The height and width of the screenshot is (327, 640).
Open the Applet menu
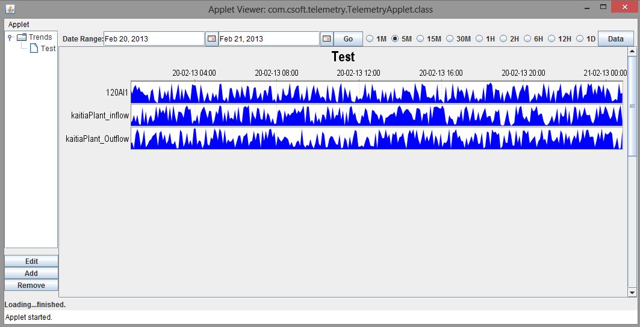coord(19,25)
